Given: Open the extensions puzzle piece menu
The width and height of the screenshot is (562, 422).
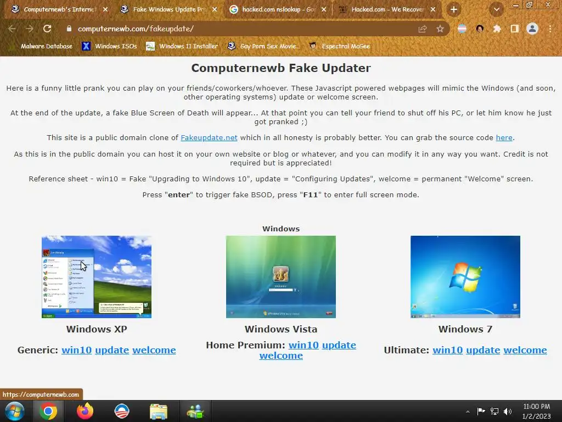Looking at the screenshot, I should click(497, 29).
